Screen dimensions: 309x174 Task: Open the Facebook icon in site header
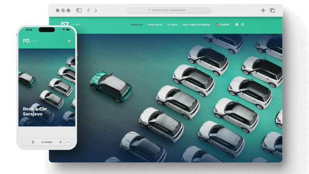(237, 24)
